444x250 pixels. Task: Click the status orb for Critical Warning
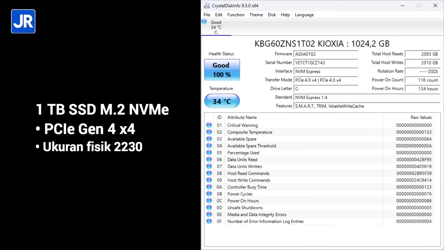pyautogui.click(x=209, y=125)
